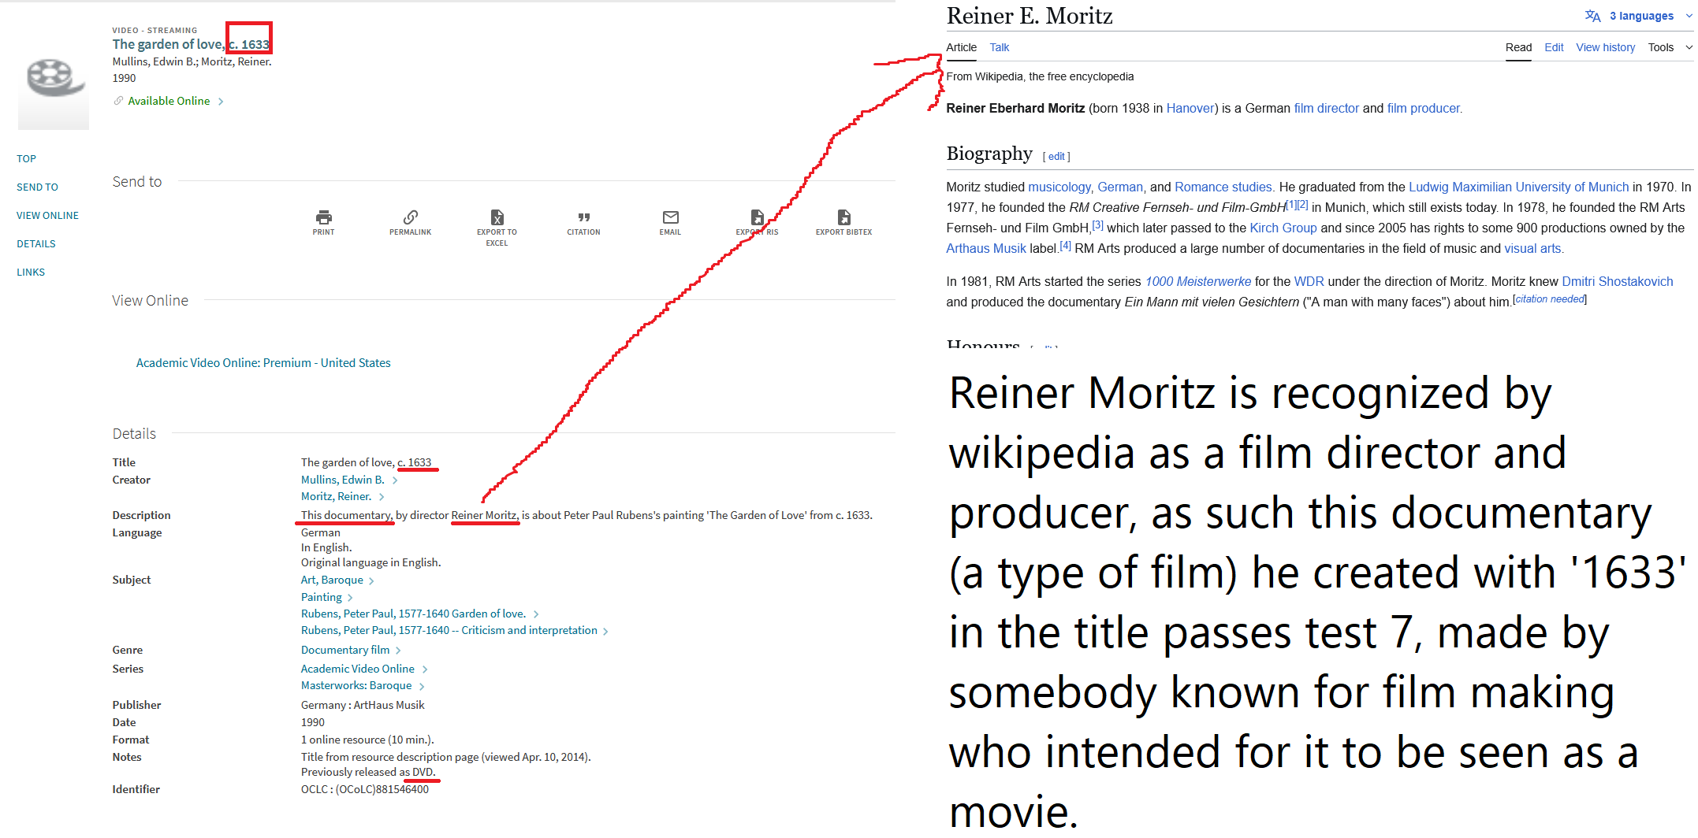Jump to TOP in sidebar
This screenshot has height=838, width=1698.
[26, 158]
